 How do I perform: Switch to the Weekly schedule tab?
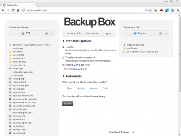click(94, 88)
